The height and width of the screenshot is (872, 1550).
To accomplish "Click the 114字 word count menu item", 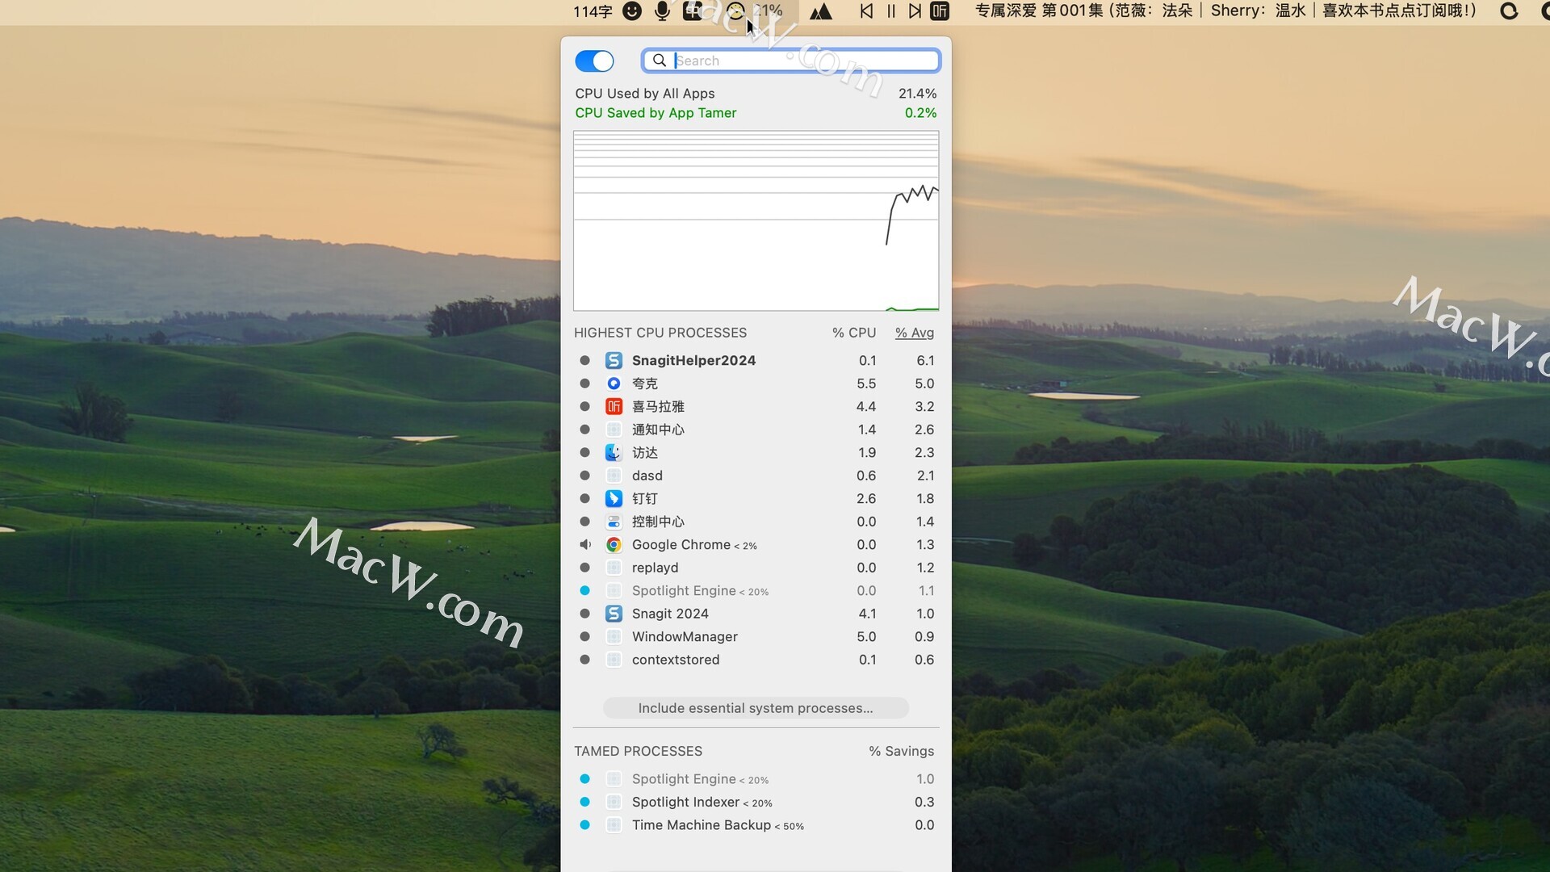I will (x=593, y=11).
